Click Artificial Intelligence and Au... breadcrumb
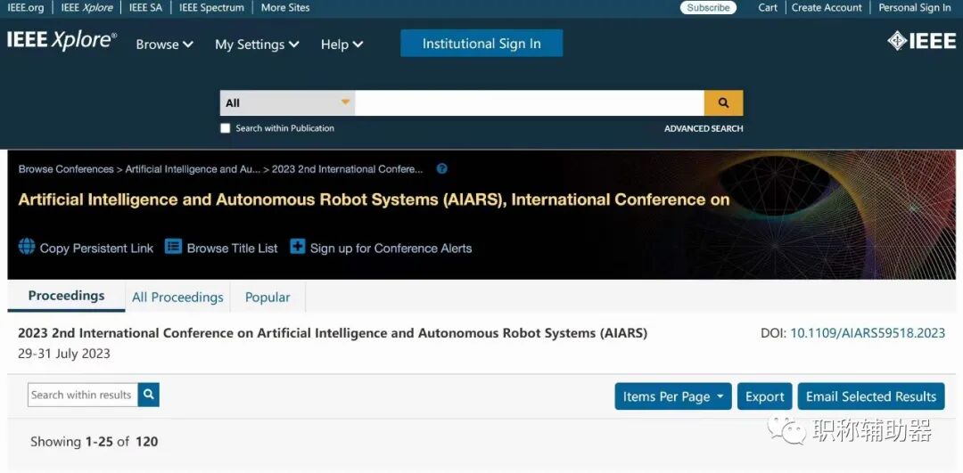The image size is (963, 473). (193, 168)
